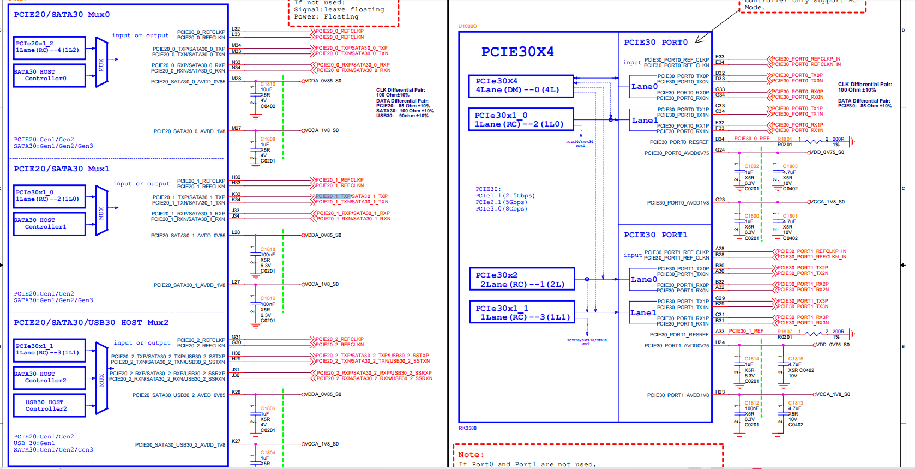Image resolution: width=915 pixels, height=469 pixels.
Task: Click the PCIe30x1_0 block inside the PCIE30X4 component
Action: pyautogui.click(x=521, y=120)
